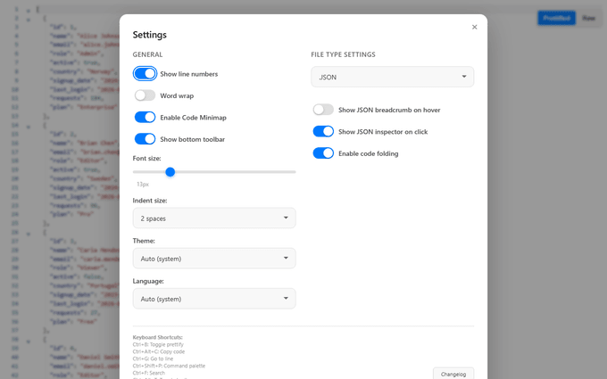Turn off Enable Code Minimap switch
This screenshot has width=607, height=379.
pos(145,117)
